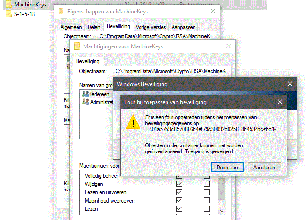
Task: Click the Objectnaam path in Machtigingen window
Action: pos(171,71)
